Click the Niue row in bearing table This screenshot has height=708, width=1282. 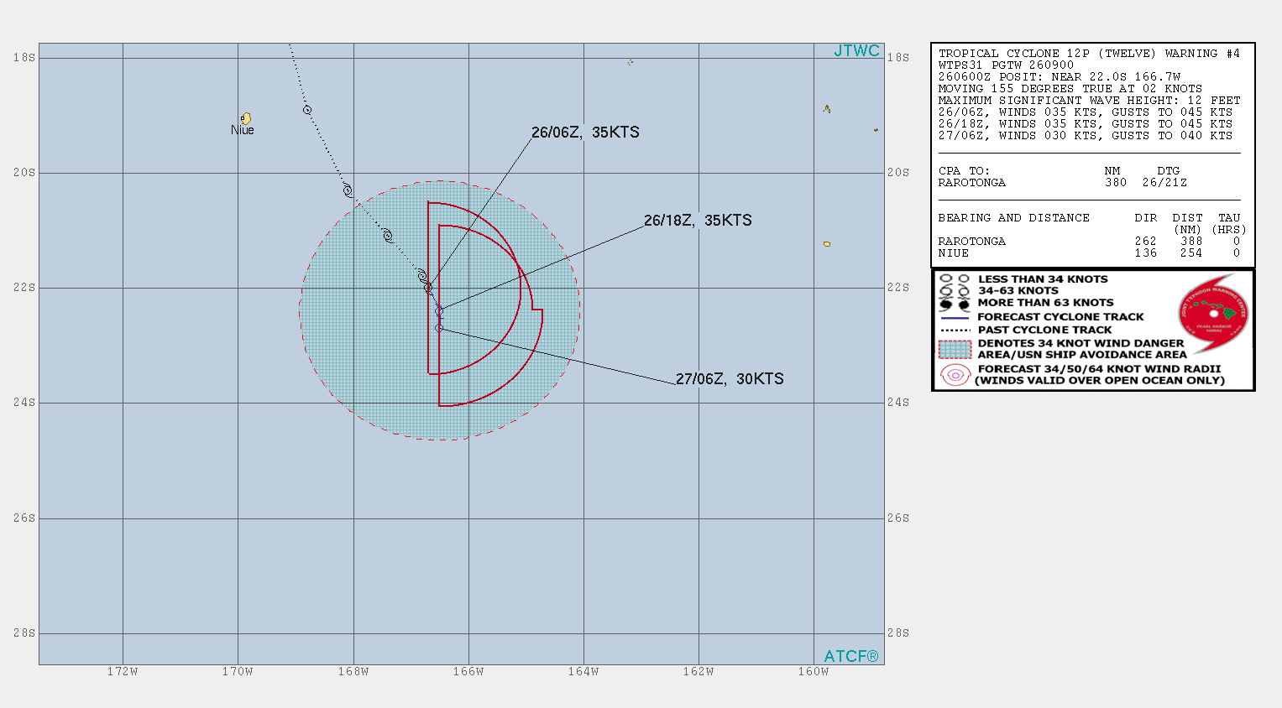[x=1089, y=253]
